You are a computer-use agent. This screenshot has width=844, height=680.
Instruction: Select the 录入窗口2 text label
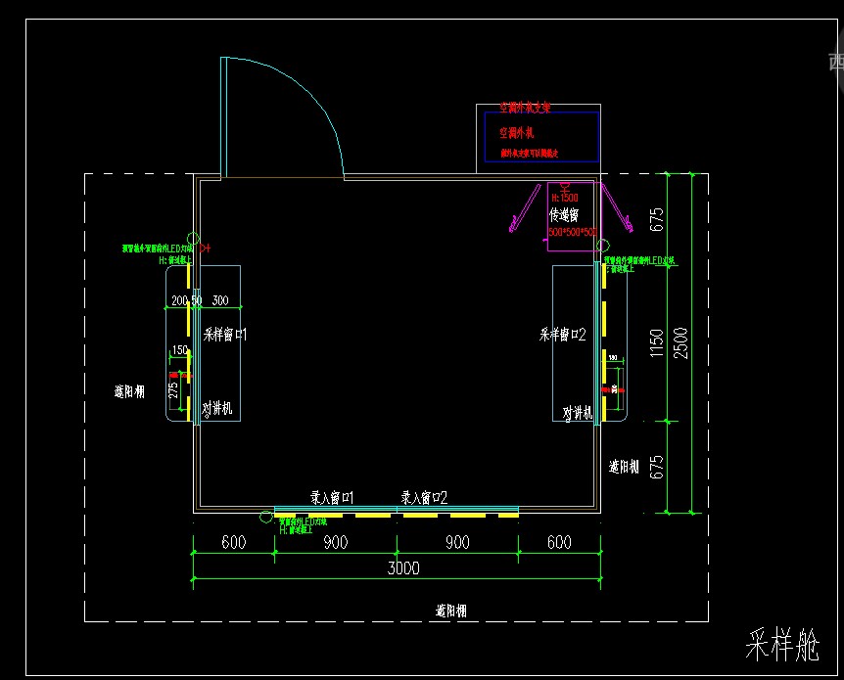(424, 498)
